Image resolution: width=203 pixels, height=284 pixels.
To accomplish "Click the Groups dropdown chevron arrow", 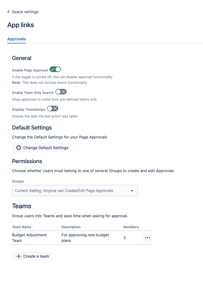I will (132, 191).
